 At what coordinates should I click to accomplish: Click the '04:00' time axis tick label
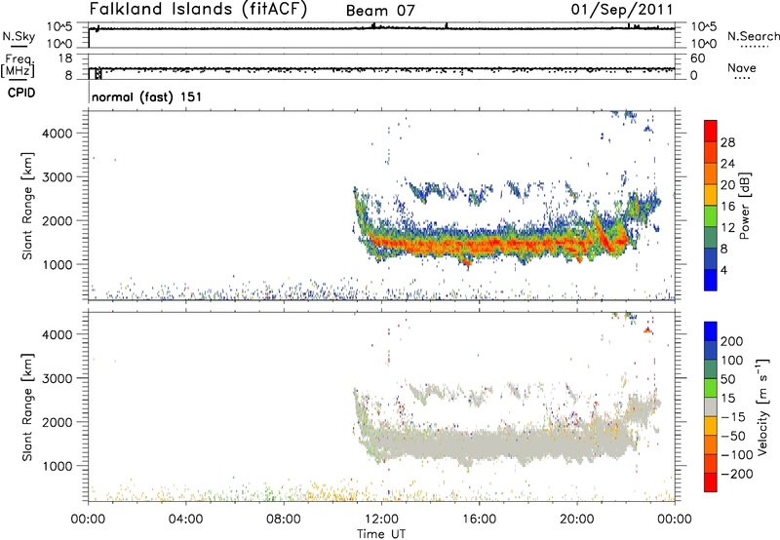[x=186, y=520]
